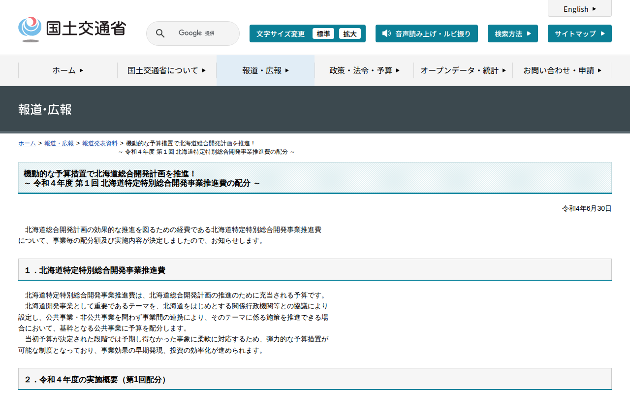Follow the 報道発表資料 breadcrumb link

100,143
